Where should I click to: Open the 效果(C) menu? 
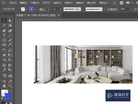[68, 3]
